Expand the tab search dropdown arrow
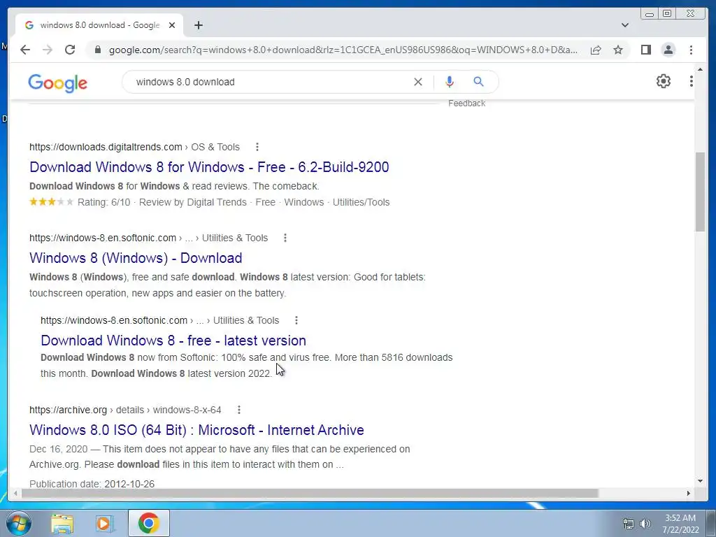 click(x=625, y=25)
